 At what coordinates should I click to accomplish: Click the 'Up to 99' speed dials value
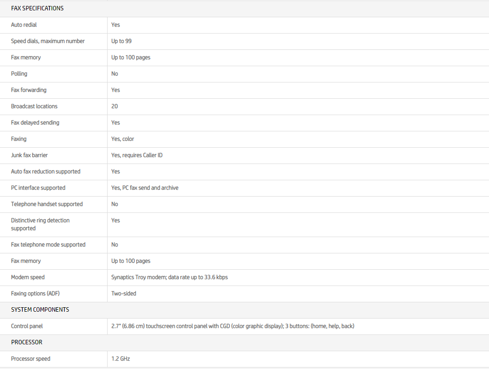(121, 41)
